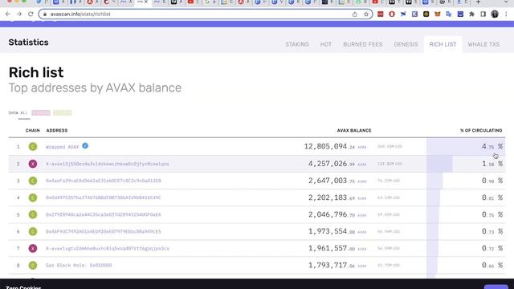This screenshot has height=289, width=514.
Task: Click the C-chain icon in row 1
Action: pyautogui.click(x=33, y=146)
